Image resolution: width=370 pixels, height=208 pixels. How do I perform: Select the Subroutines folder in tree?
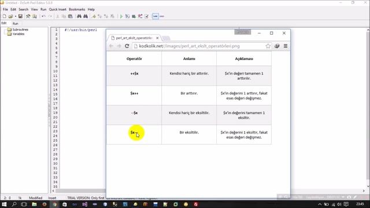(20, 29)
